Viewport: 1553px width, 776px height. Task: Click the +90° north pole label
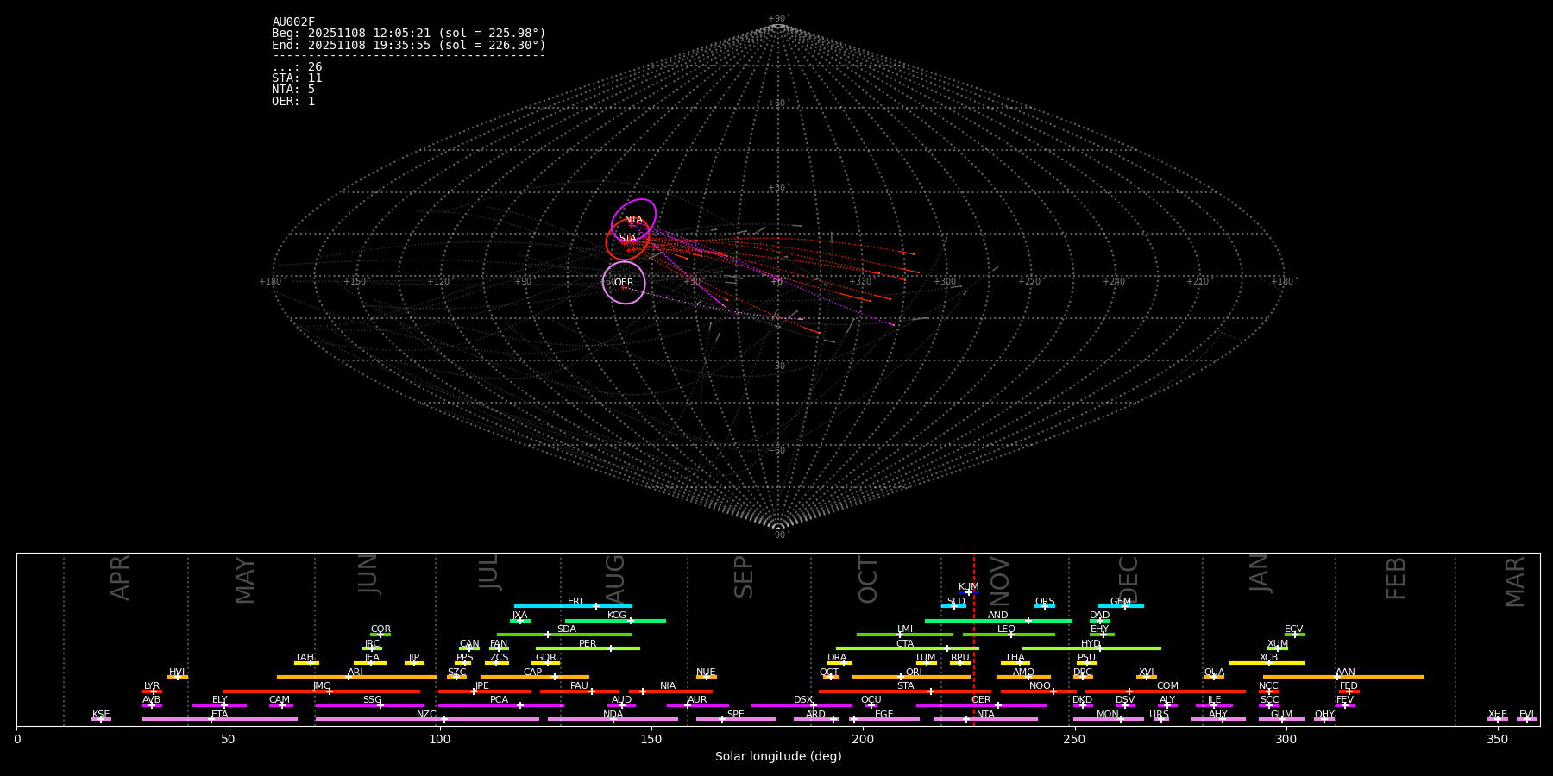pyautogui.click(x=777, y=19)
